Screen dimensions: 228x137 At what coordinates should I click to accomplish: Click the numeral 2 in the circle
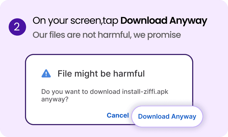click(x=17, y=27)
